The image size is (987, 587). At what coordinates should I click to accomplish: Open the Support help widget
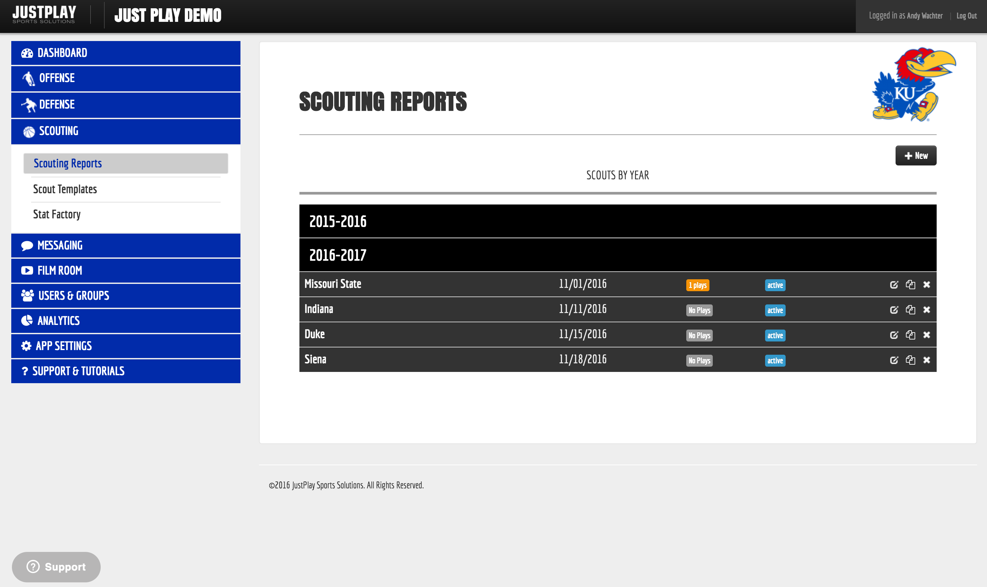[56, 567]
